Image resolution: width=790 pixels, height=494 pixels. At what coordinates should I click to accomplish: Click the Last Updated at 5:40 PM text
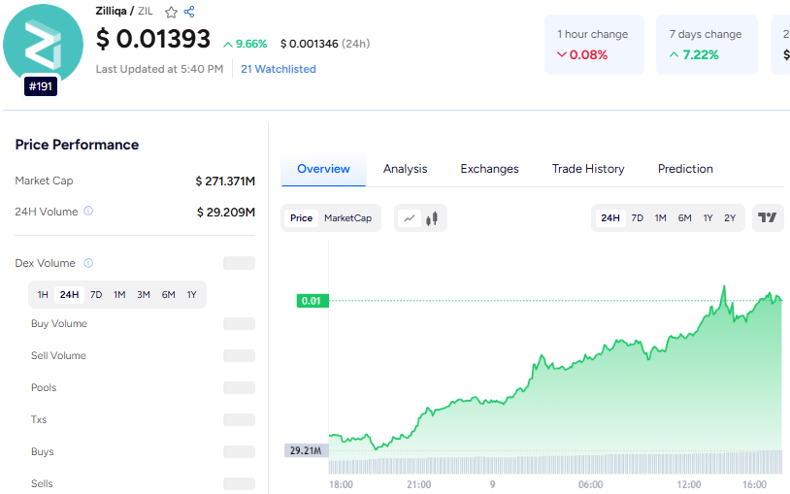coord(159,69)
